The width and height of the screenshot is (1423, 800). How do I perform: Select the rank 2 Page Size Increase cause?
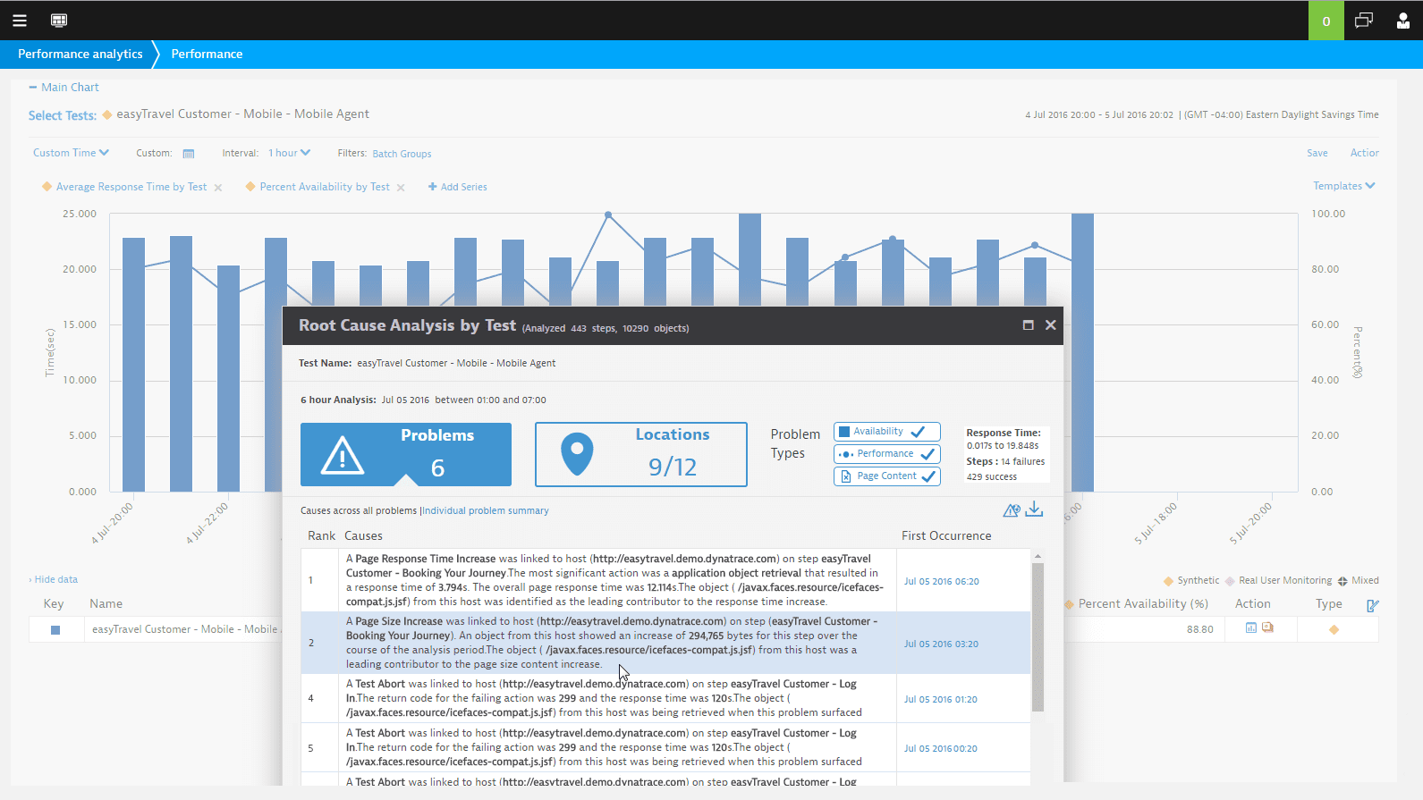(x=665, y=643)
